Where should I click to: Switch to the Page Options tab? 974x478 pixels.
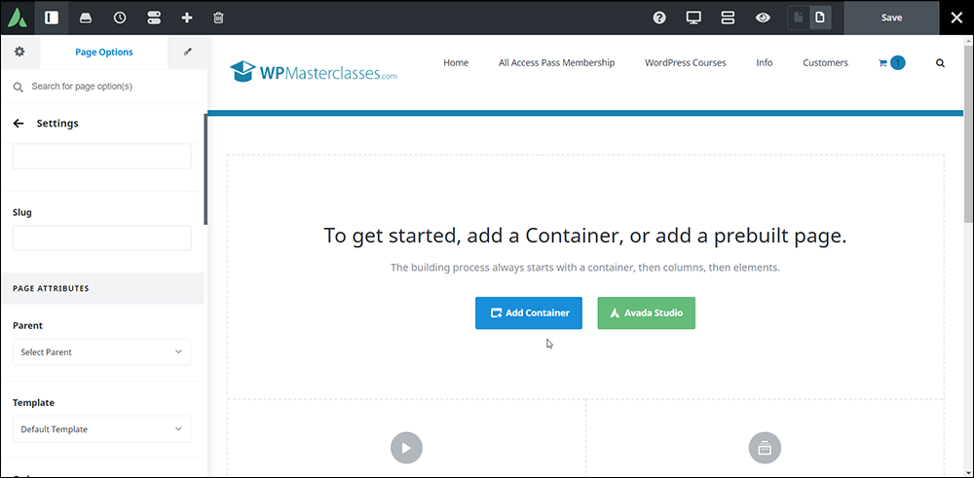pyautogui.click(x=104, y=53)
